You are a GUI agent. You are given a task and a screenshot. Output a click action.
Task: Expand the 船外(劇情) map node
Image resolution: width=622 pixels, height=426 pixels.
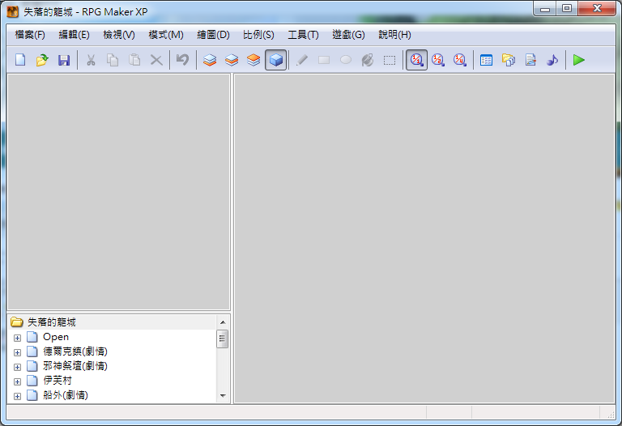tap(17, 396)
